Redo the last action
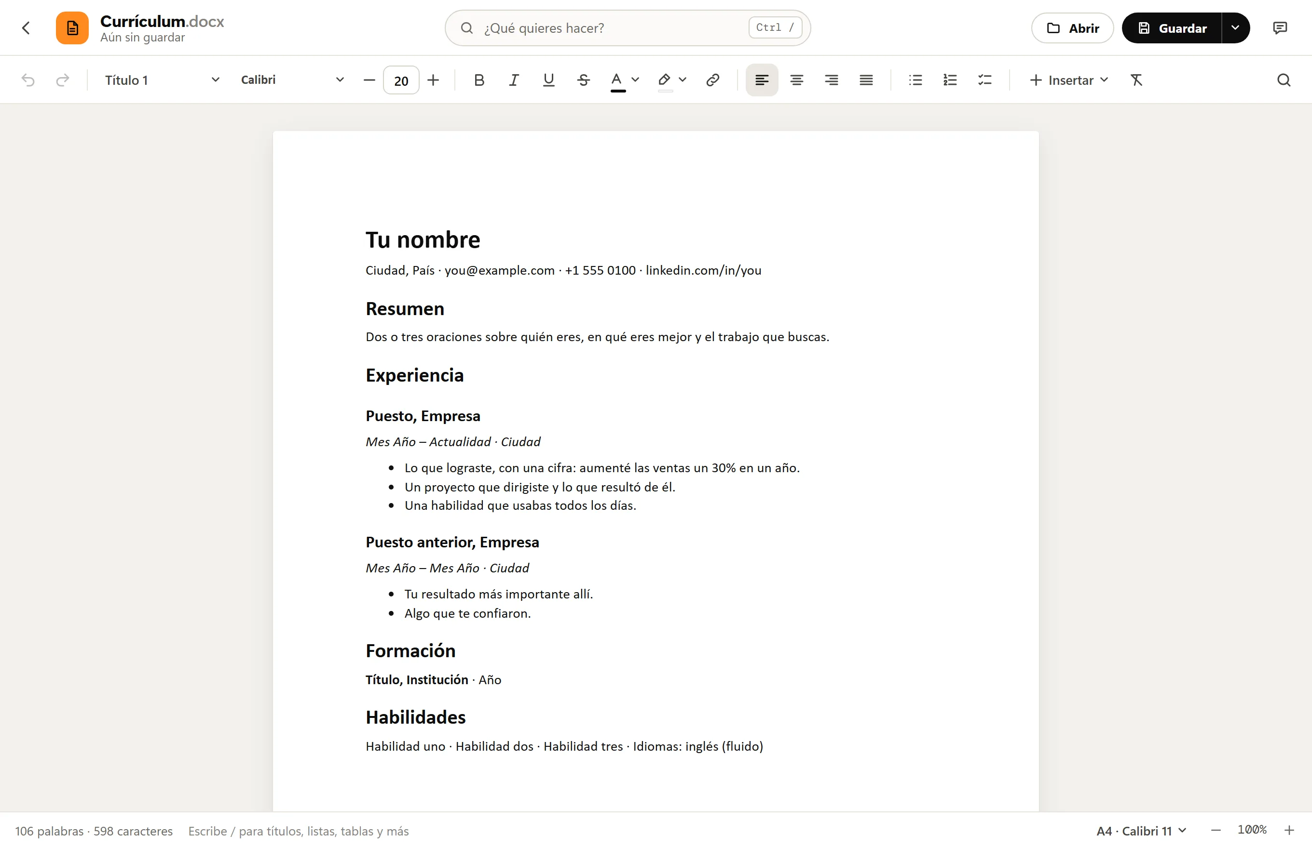 coord(63,80)
